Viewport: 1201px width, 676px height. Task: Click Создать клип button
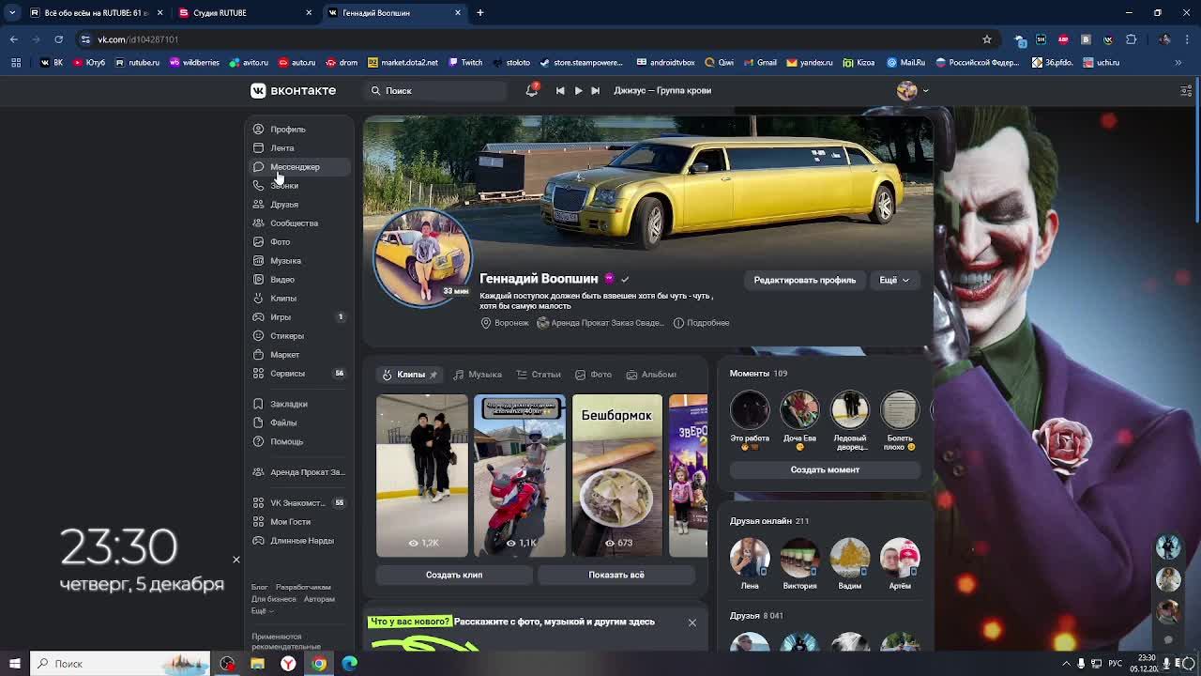[x=454, y=575]
